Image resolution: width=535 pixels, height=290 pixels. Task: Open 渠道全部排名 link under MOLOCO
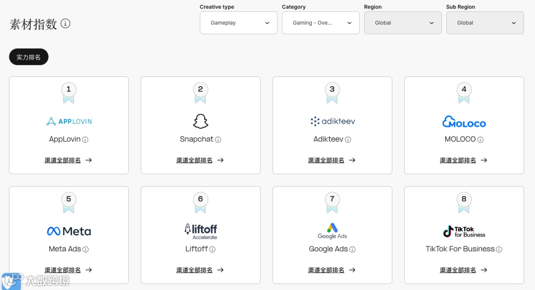463,160
